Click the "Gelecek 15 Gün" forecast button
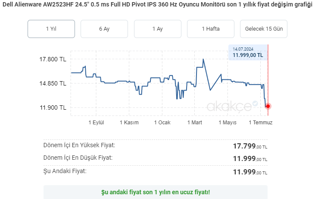315x199 pixels. pos(264,29)
